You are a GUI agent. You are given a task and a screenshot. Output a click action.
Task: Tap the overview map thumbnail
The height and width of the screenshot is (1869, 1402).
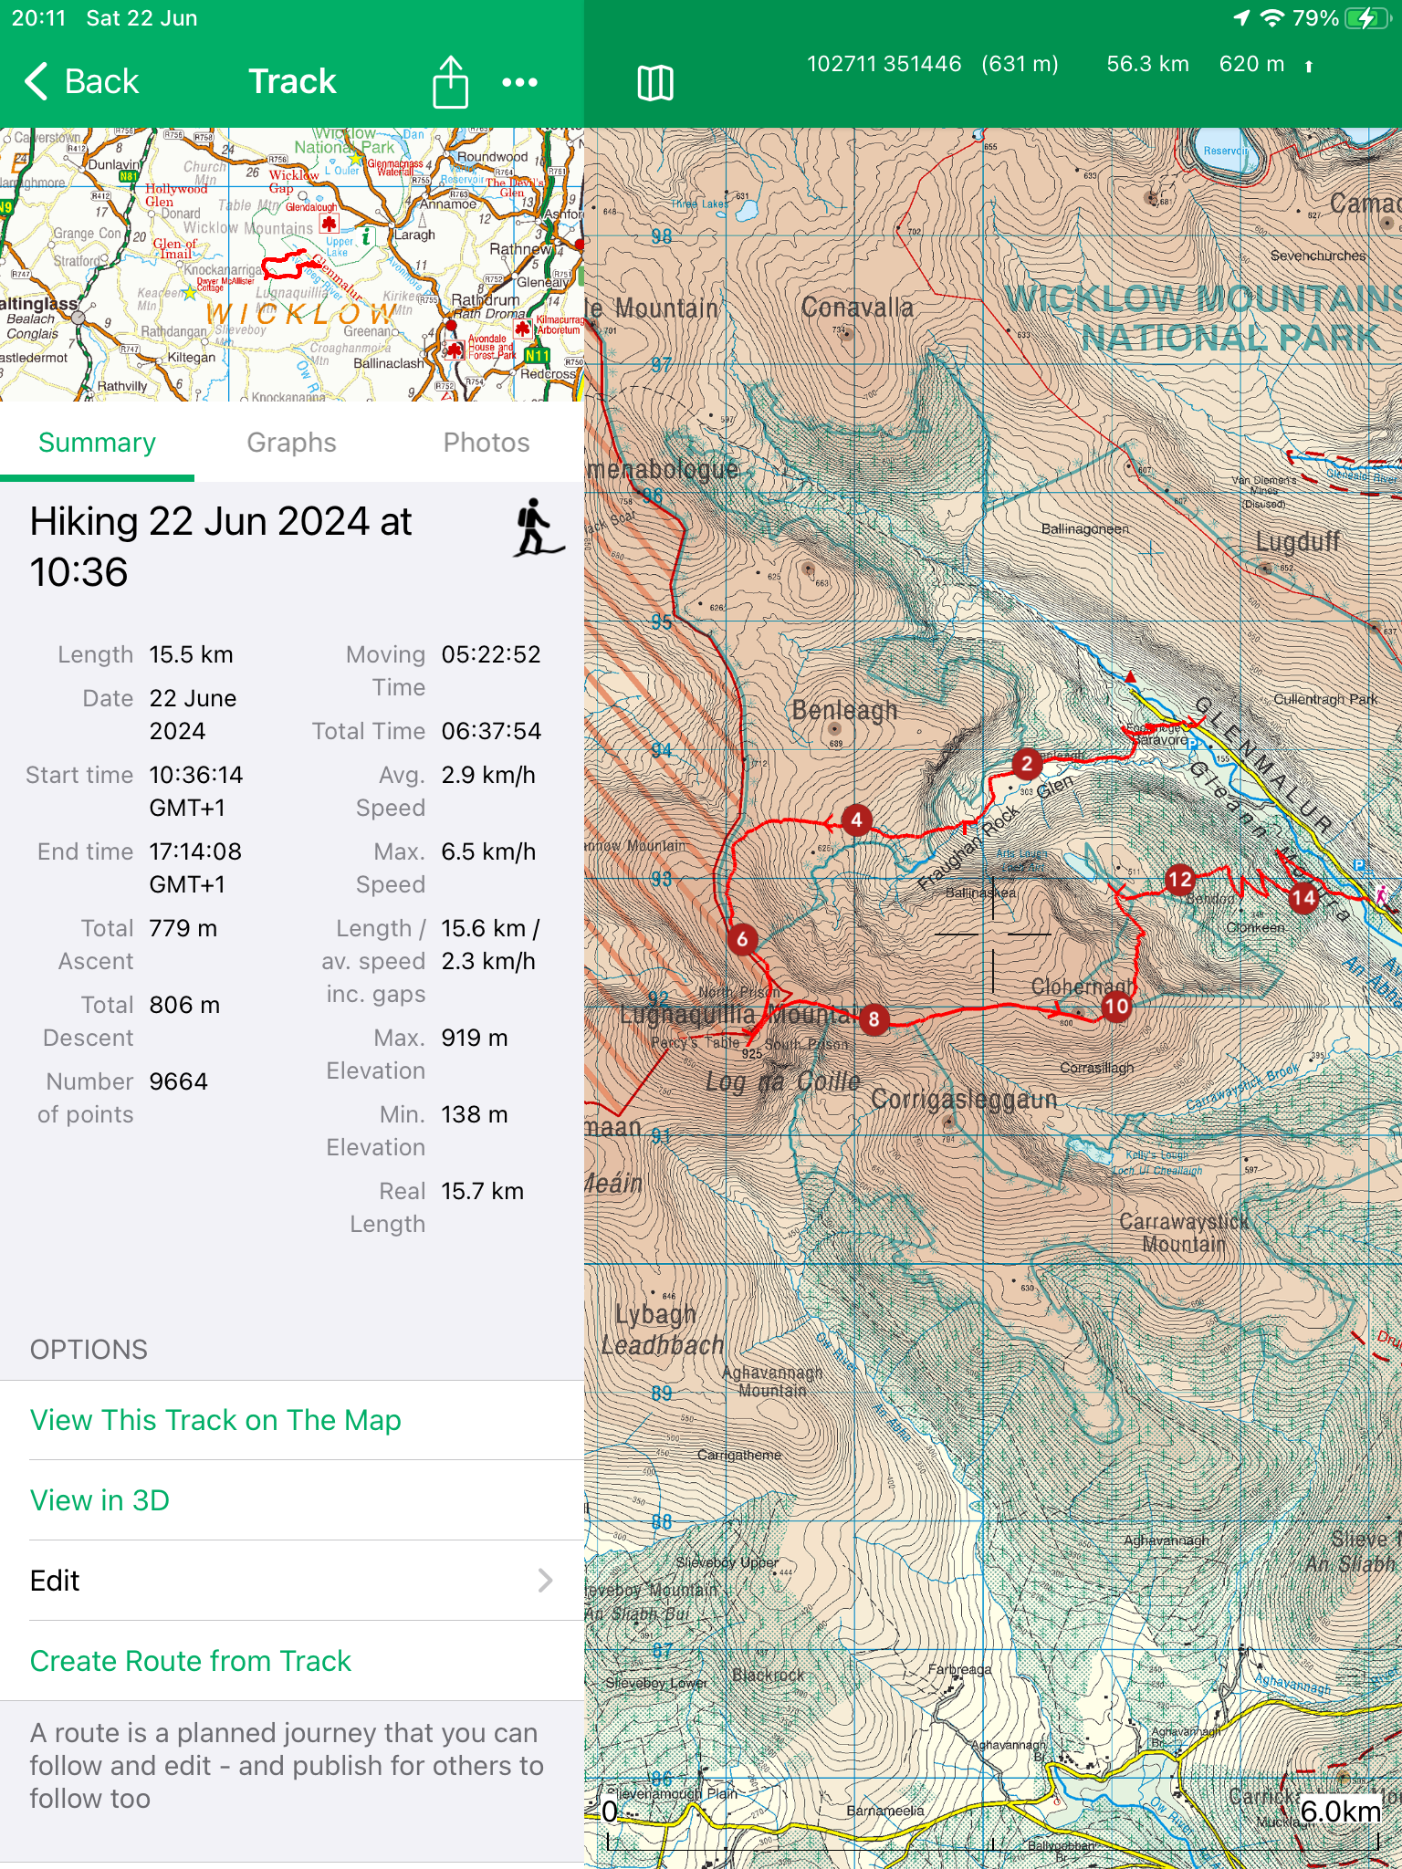291,265
